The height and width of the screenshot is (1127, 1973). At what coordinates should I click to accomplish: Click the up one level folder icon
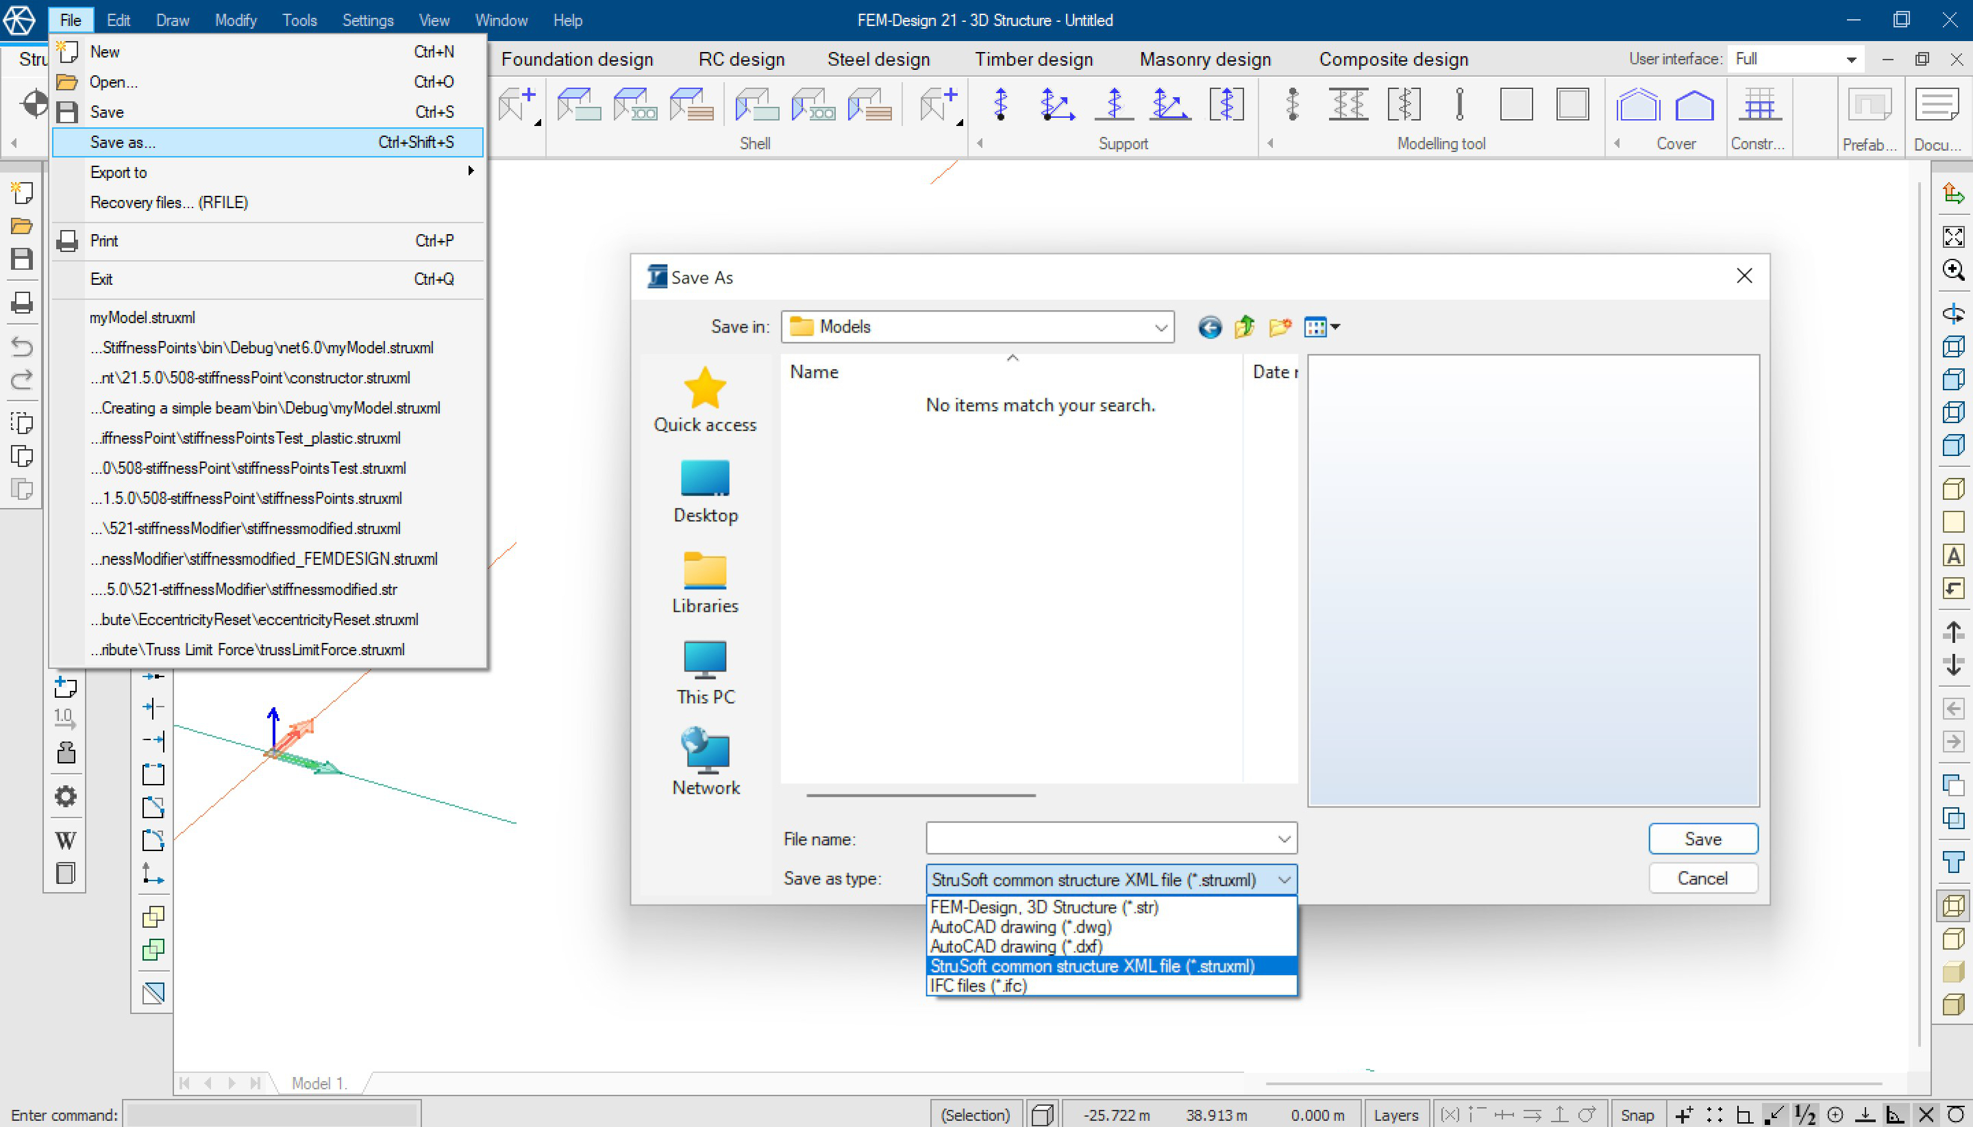coord(1244,327)
